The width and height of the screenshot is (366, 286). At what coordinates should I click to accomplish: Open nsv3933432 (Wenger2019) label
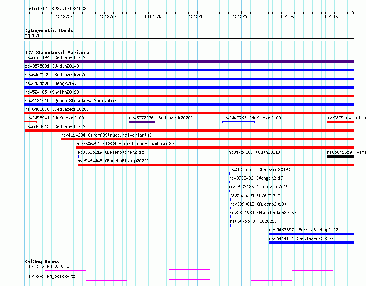coord(257,178)
